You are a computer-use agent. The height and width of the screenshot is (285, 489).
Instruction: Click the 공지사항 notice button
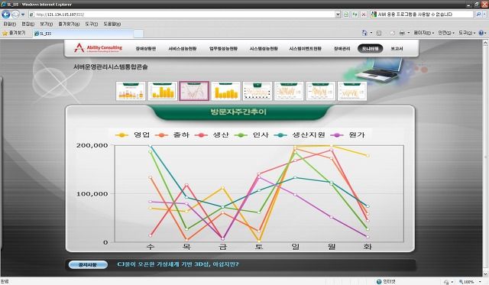[89, 264]
